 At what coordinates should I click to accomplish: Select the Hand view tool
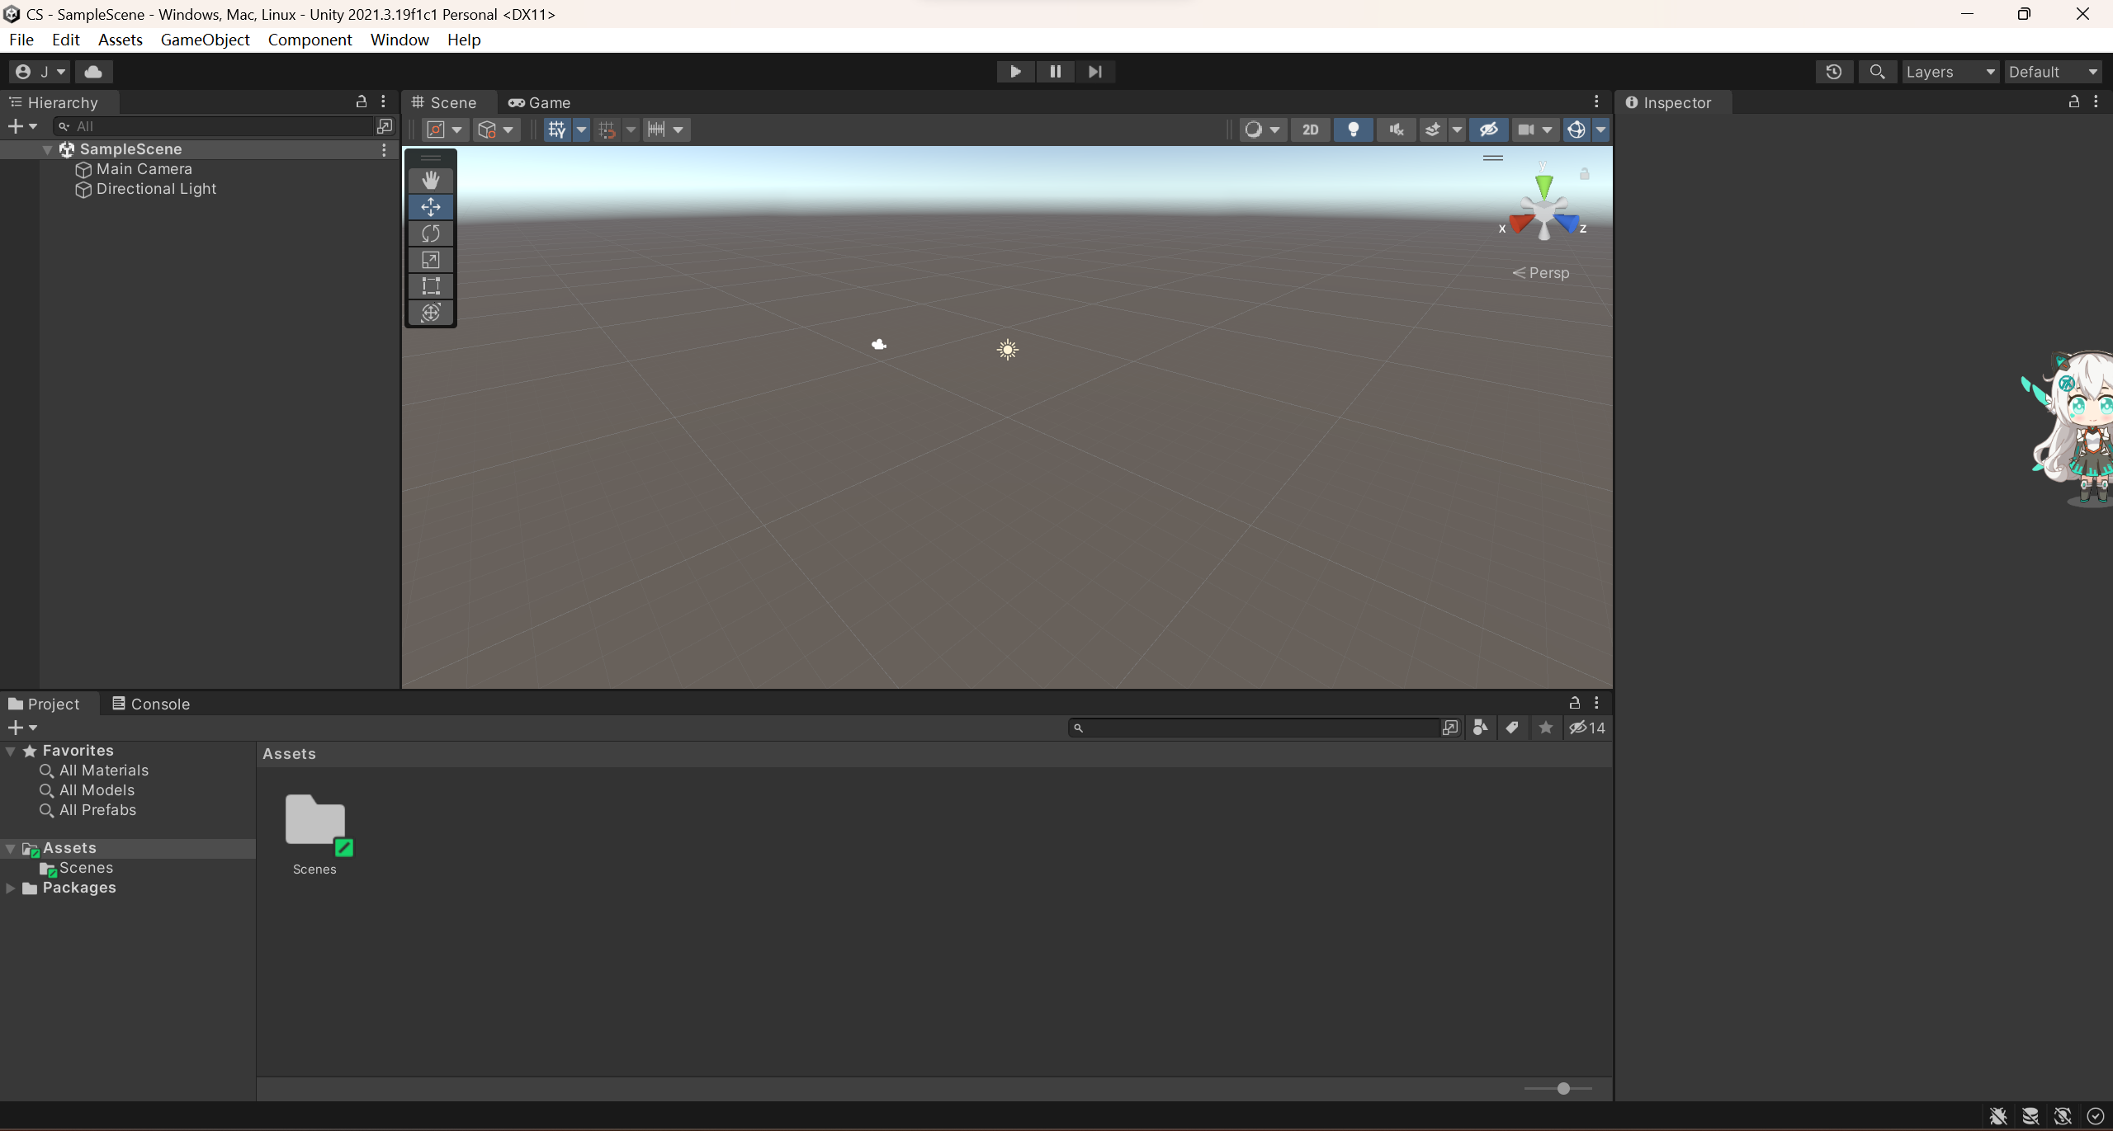tap(431, 180)
